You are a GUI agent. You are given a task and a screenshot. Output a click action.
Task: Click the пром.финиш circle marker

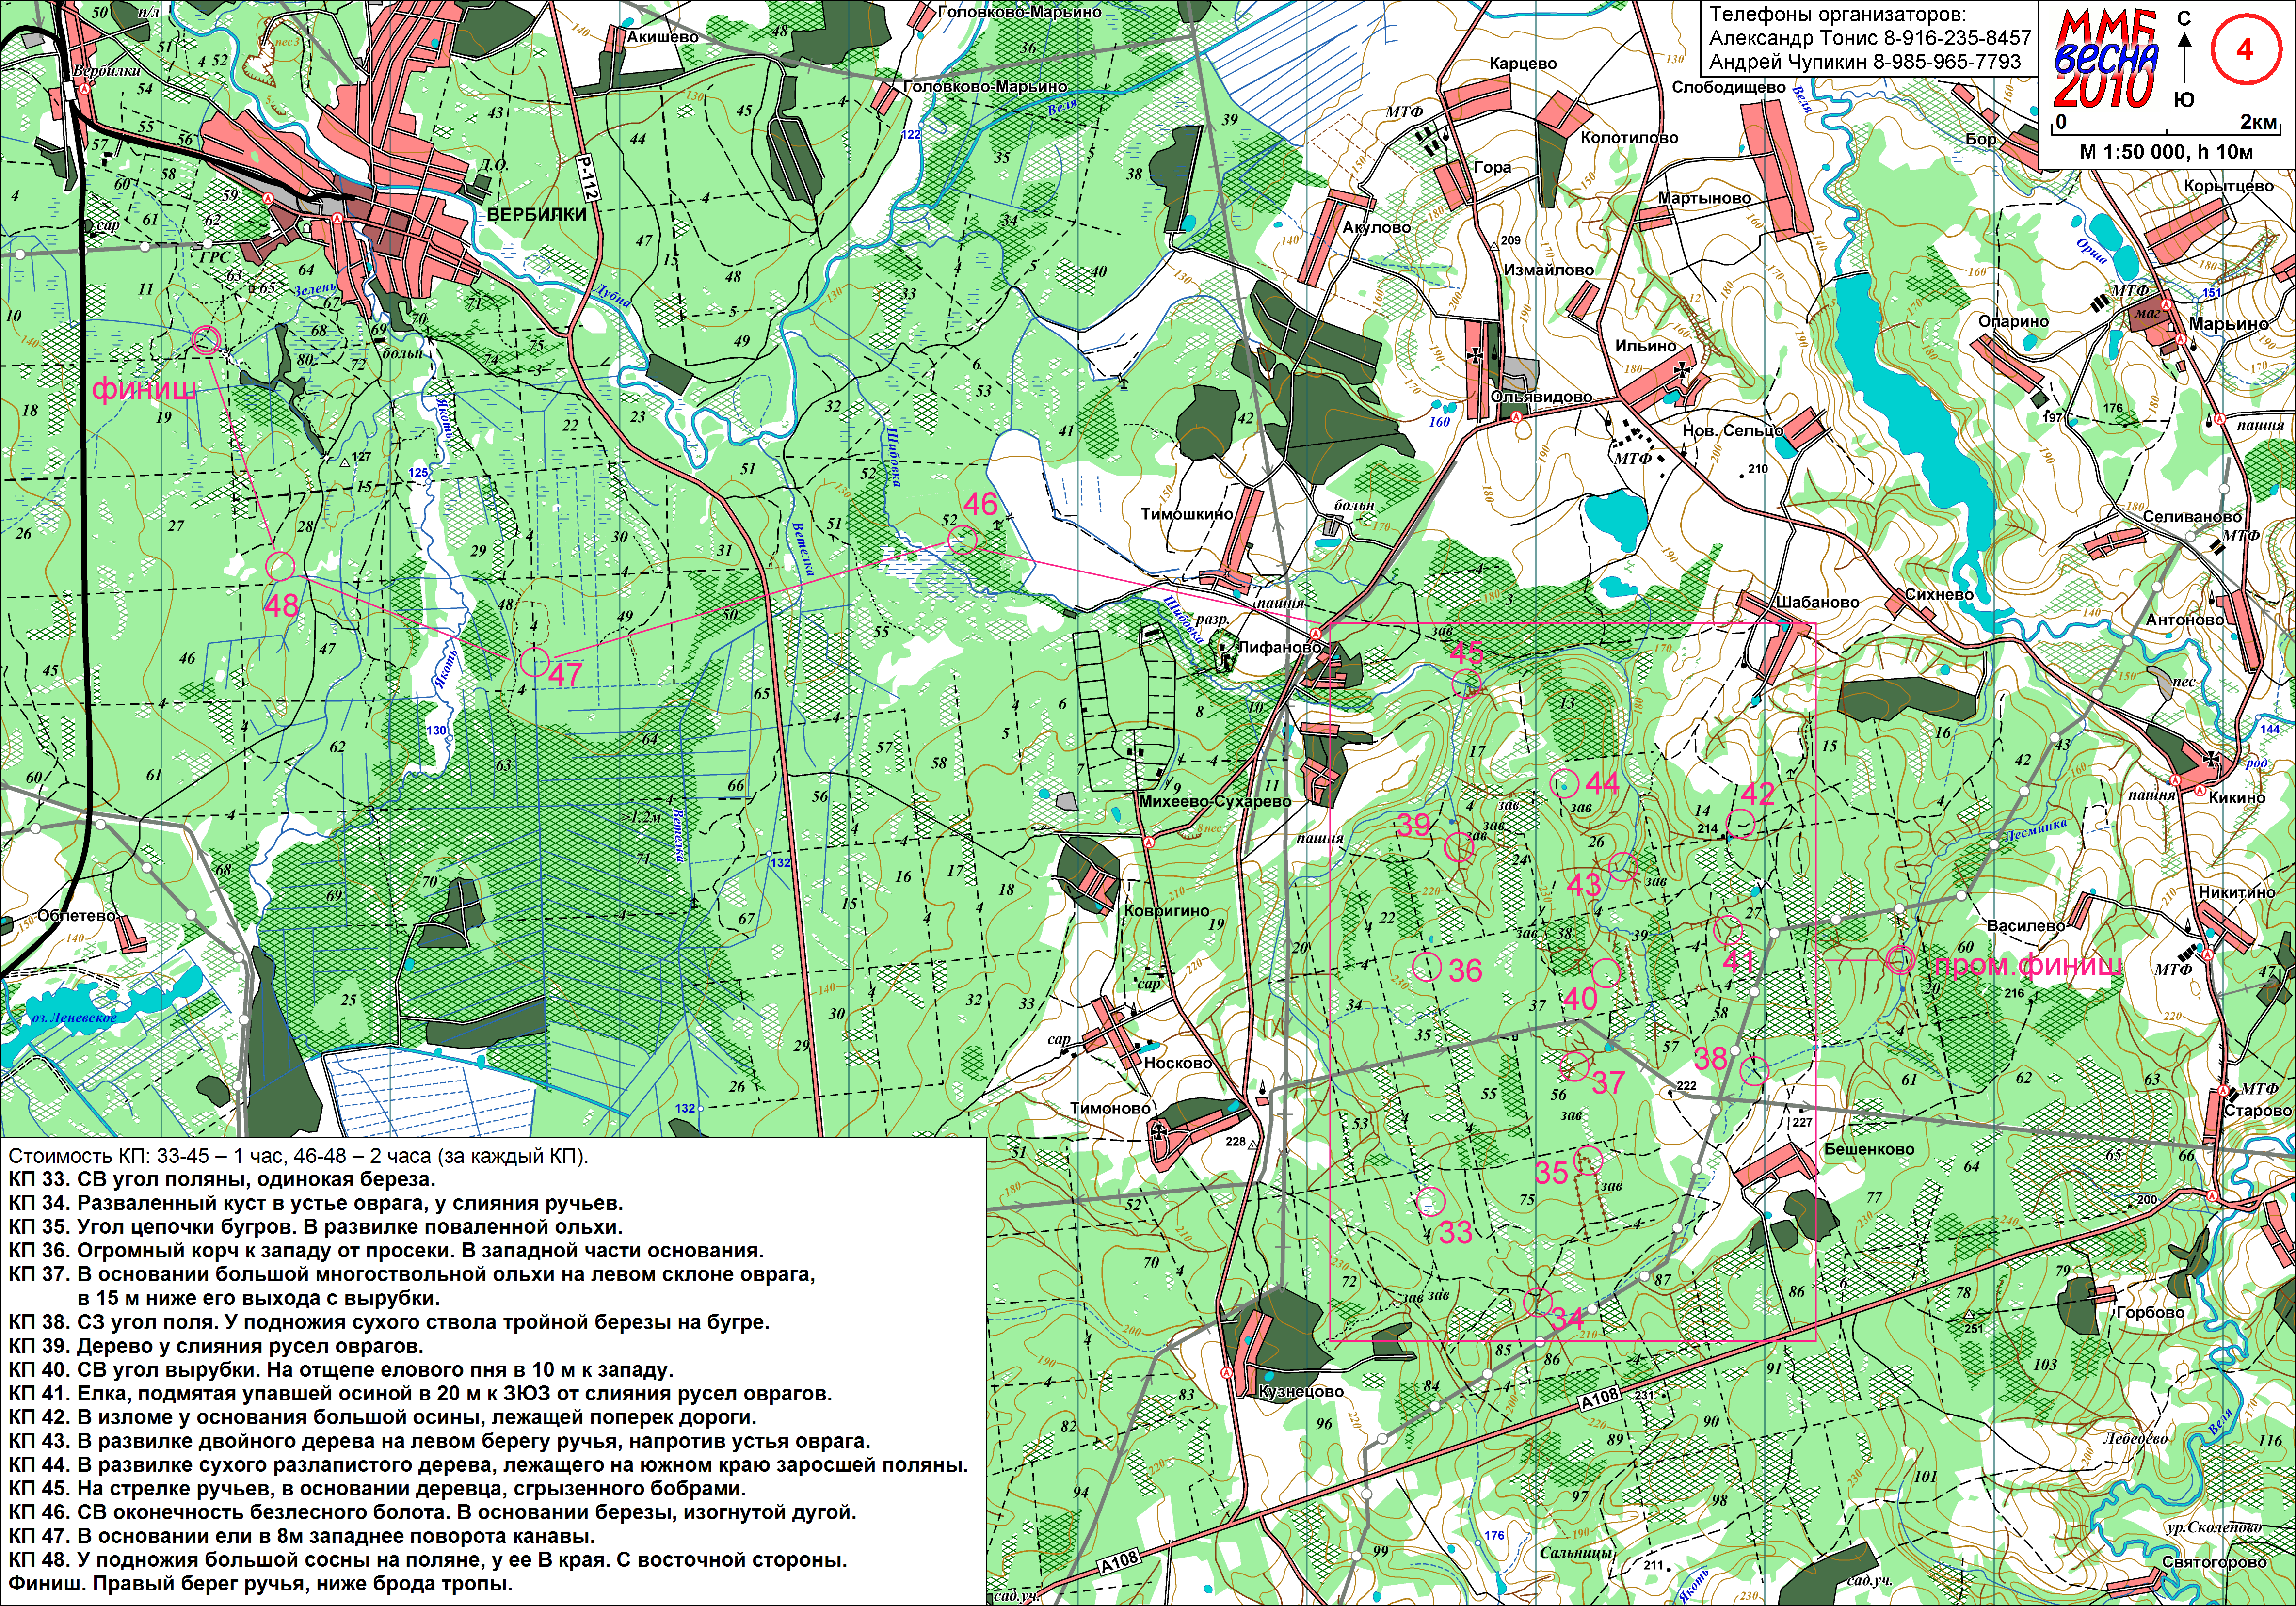pos(1900,961)
